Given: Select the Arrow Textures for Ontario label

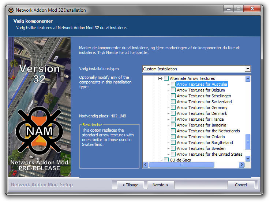Looking at the screenshot, I should [201, 137].
